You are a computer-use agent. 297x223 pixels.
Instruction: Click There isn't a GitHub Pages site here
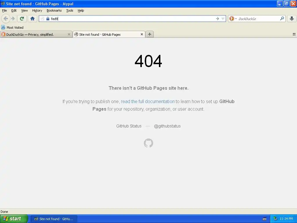[x=148, y=88]
